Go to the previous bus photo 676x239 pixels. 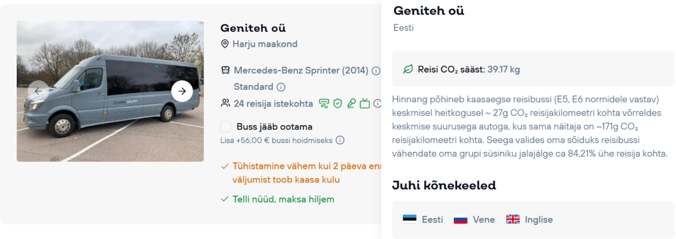38,91
